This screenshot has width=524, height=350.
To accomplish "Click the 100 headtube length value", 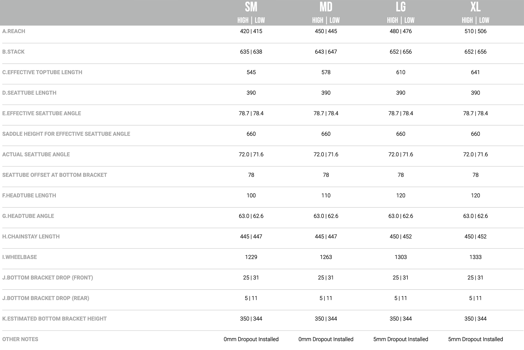I will 251,195.
